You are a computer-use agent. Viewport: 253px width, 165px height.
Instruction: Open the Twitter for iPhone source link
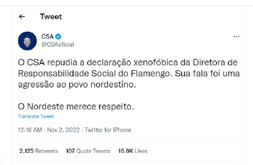point(108,130)
